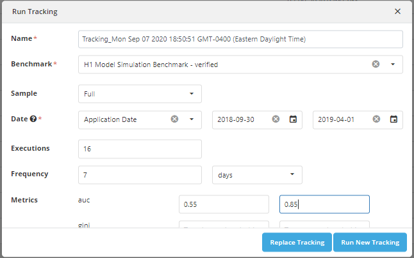Click the Run Tracking dialog title
This screenshot has width=414, height=258.
click(35, 11)
